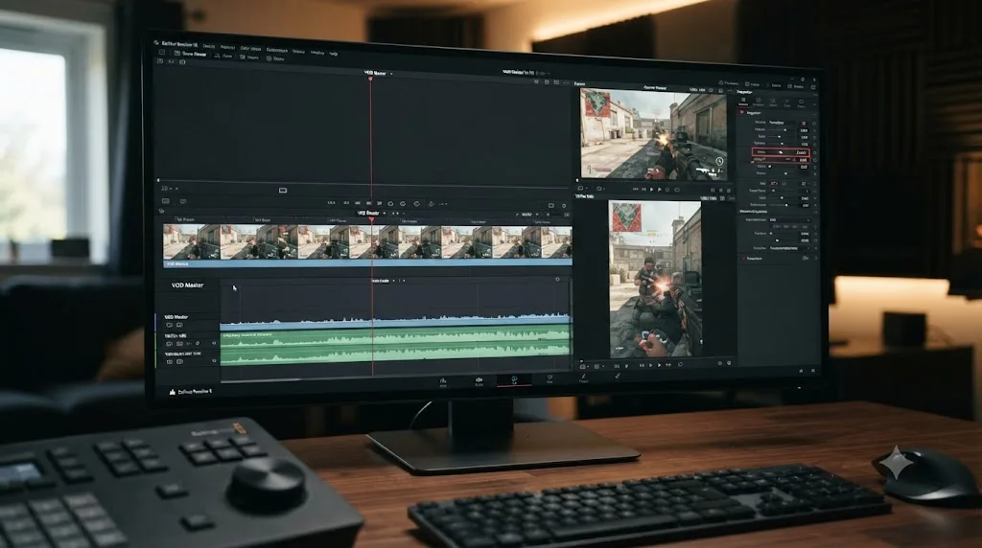The width and height of the screenshot is (982, 548).
Task: Select the first green audio waveform clip
Action: pos(395,338)
